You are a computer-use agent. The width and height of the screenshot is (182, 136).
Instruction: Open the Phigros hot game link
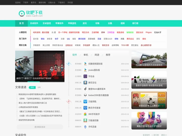(149, 32)
